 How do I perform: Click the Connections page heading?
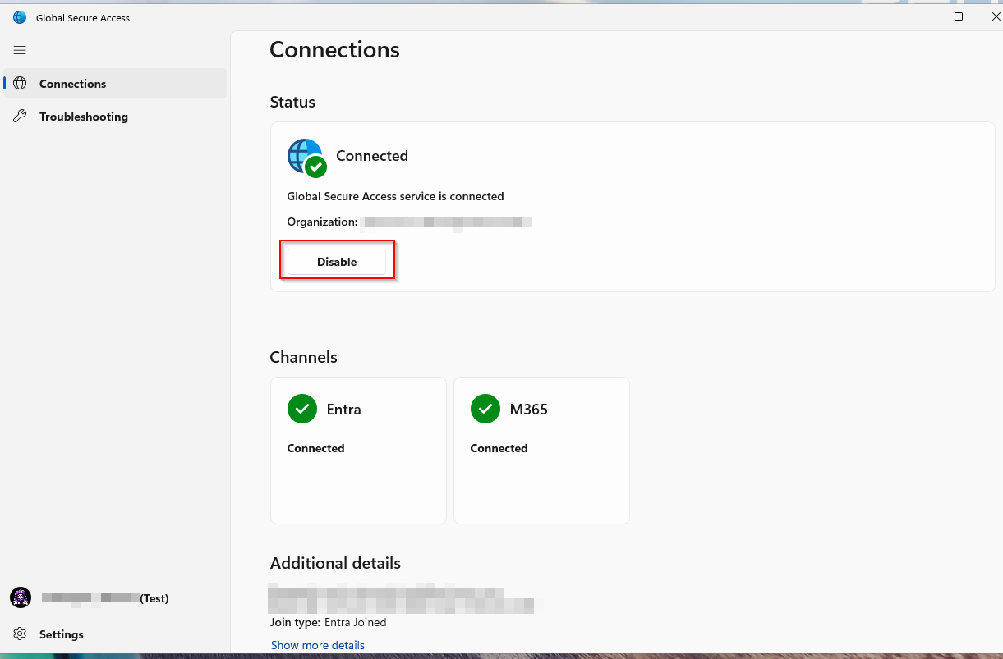tap(334, 50)
